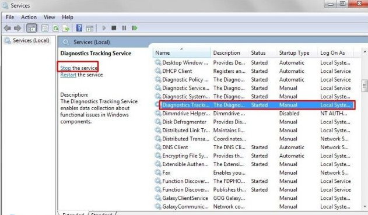Click the Pause Service toolbar icon
Image resolution: width=368 pixels, height=215 pixels.
[124, 28]
